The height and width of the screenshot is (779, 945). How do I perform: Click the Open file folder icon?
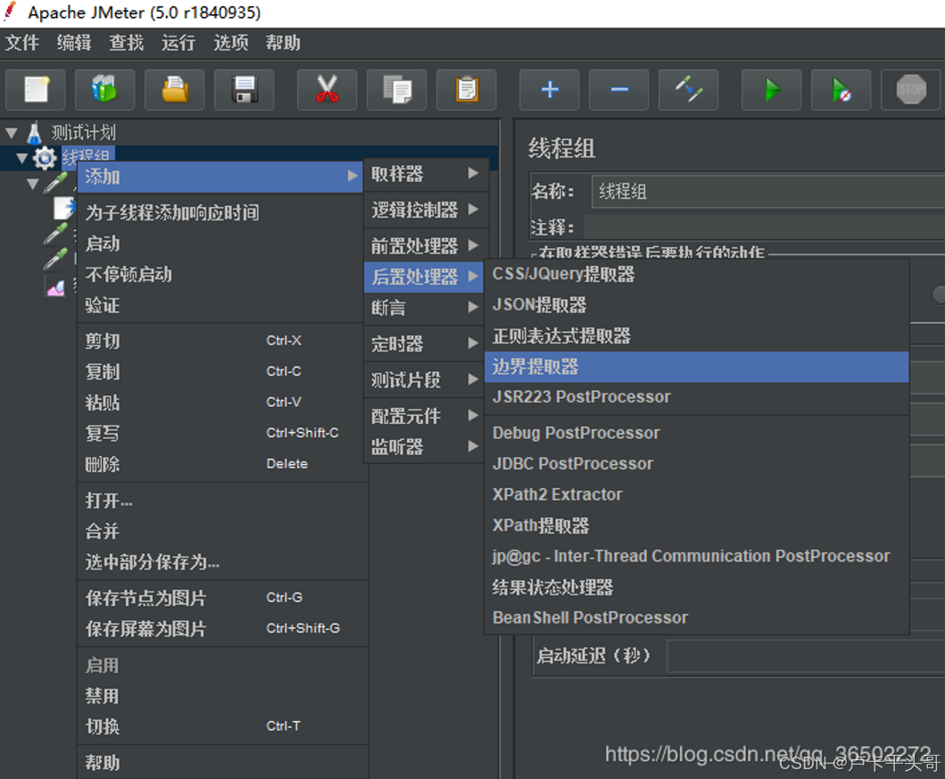pyautogui.click(x=175, y=90)
